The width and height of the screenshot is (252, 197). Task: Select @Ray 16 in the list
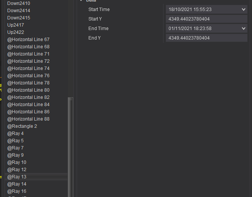click(17, 191)
